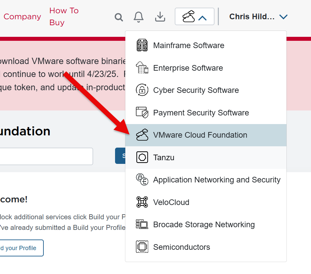Go to the How To Buy link
311x274 pixels.
pyautogui.click(x=64, y=17)
